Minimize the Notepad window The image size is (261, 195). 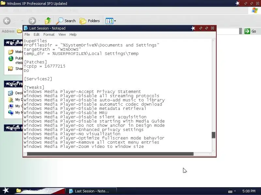pyautogui.click(x=201, y=28)
